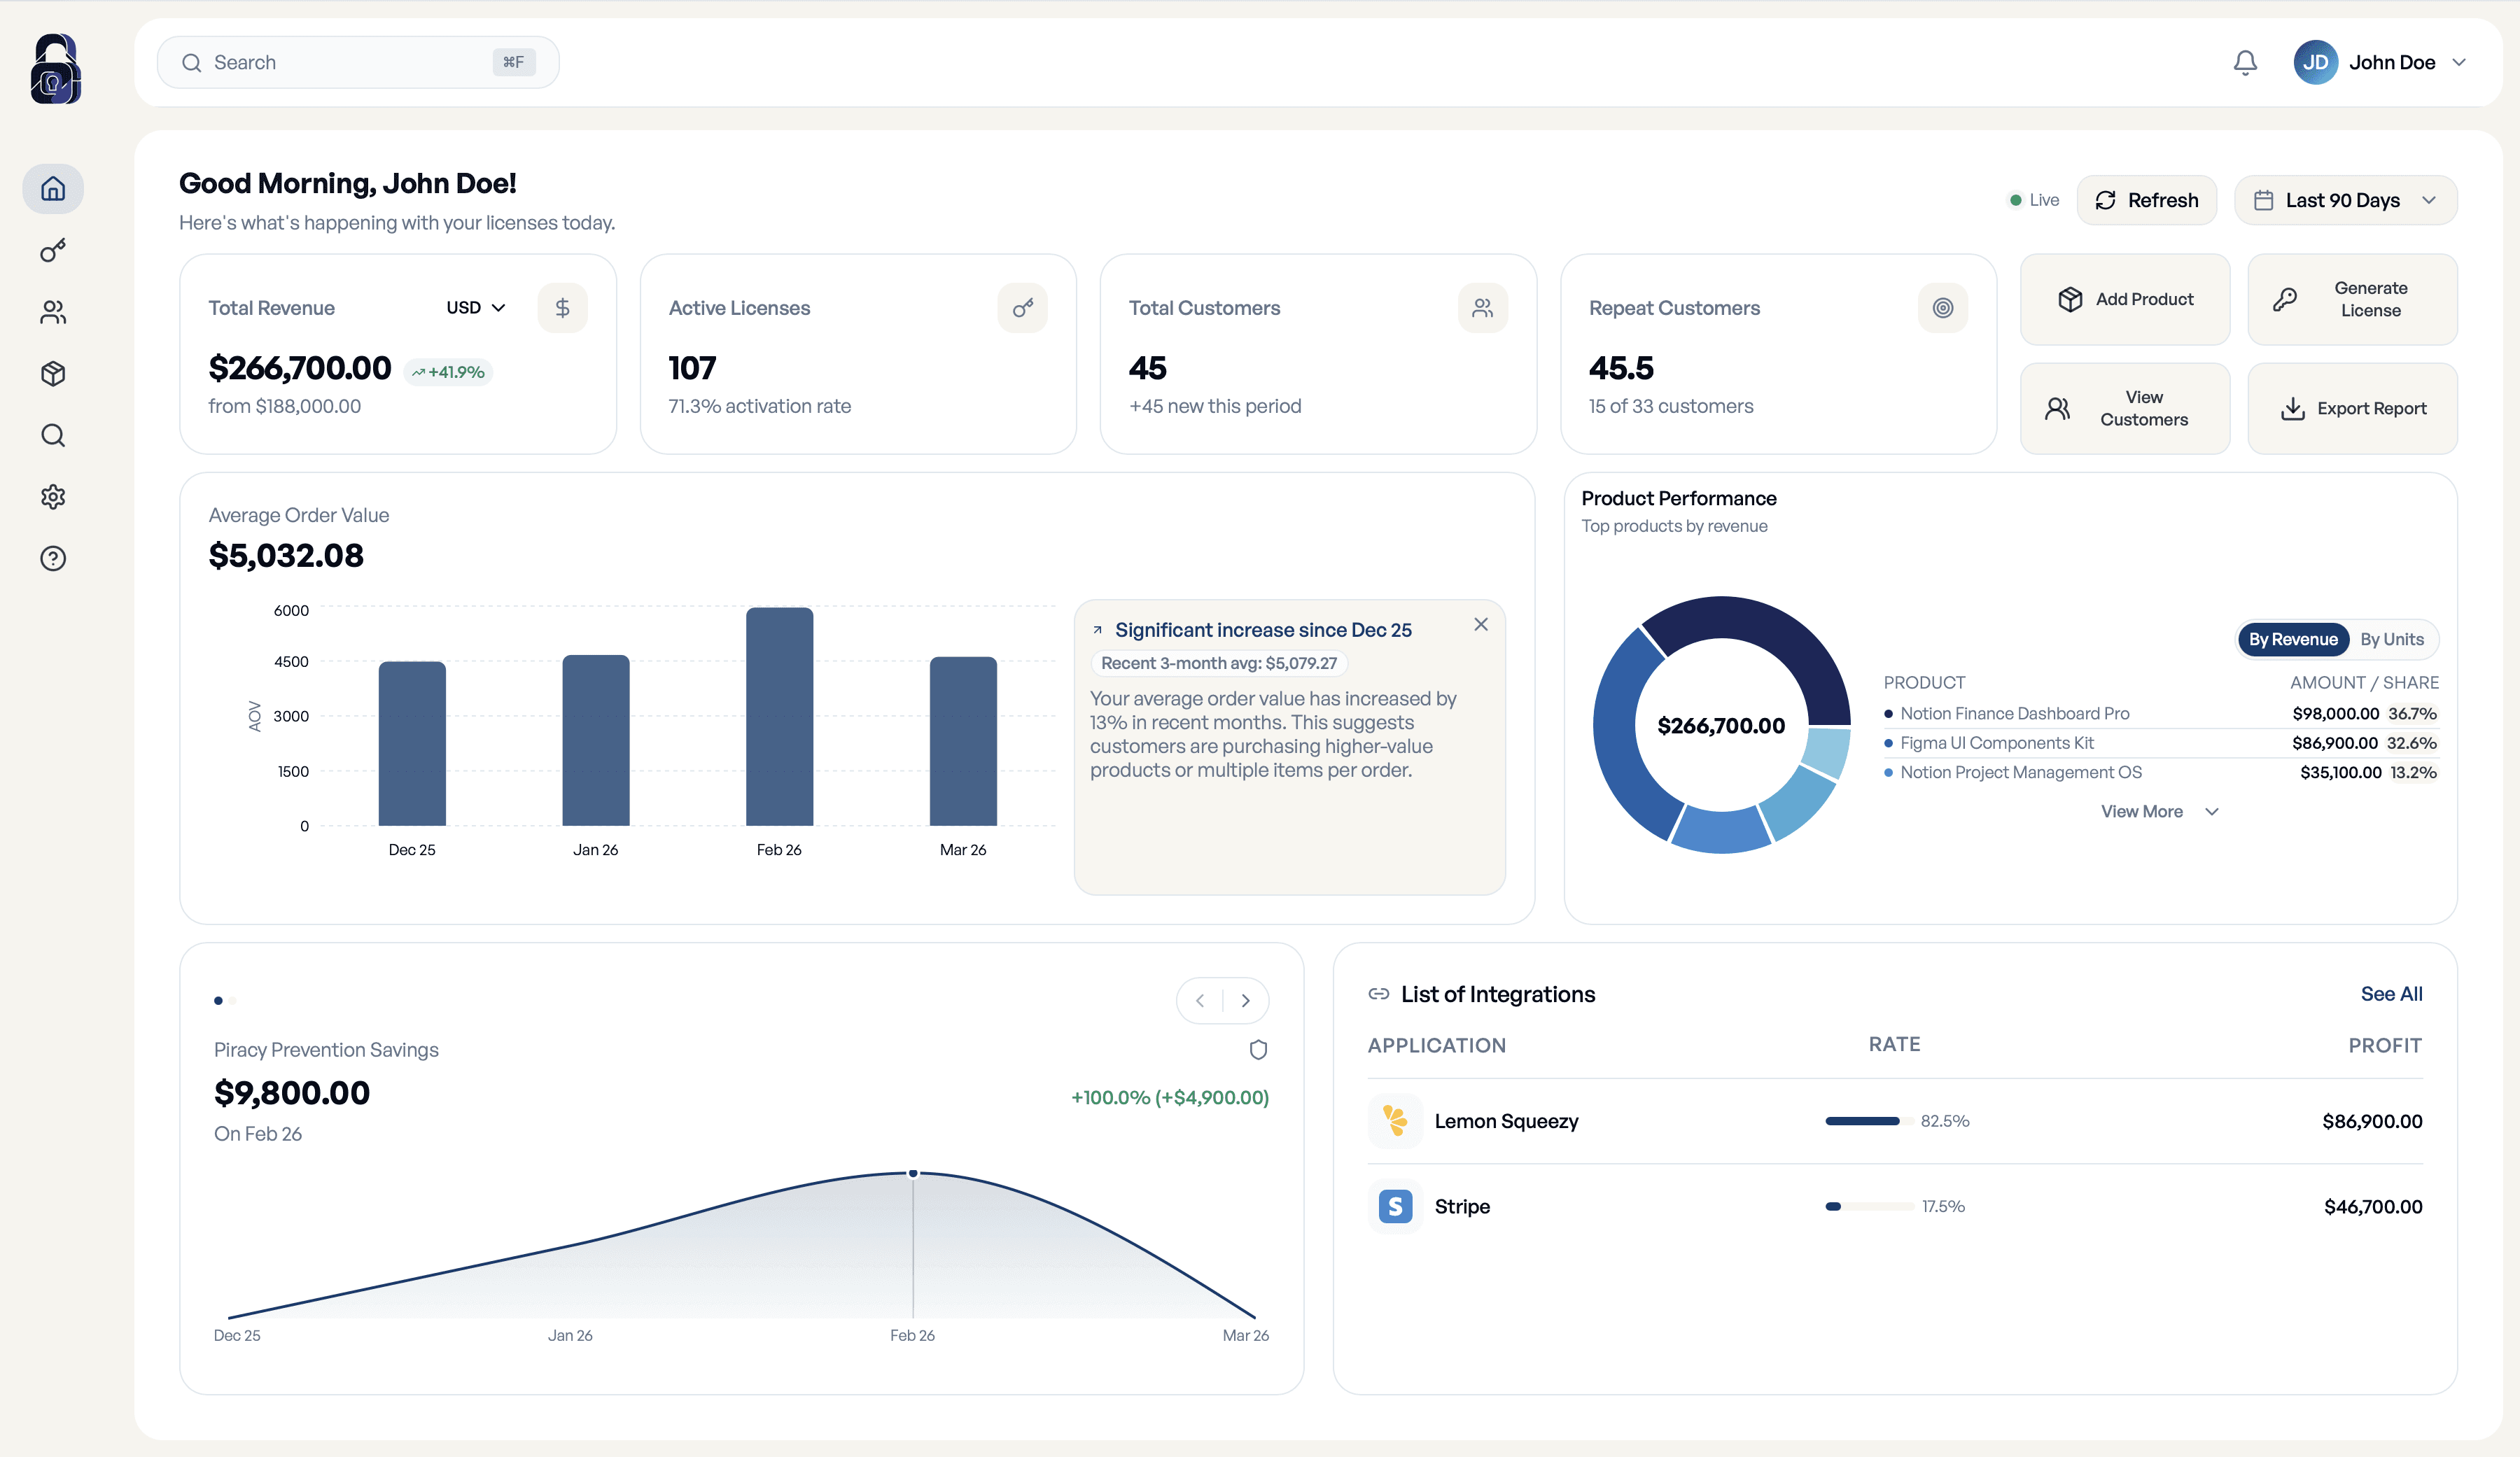Click the 71.3% activation rate text

(x=760, y=406)
